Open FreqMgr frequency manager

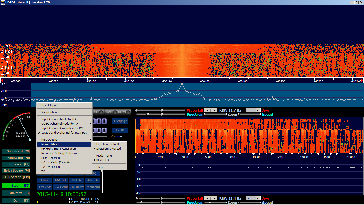click(x=120, y=121)
